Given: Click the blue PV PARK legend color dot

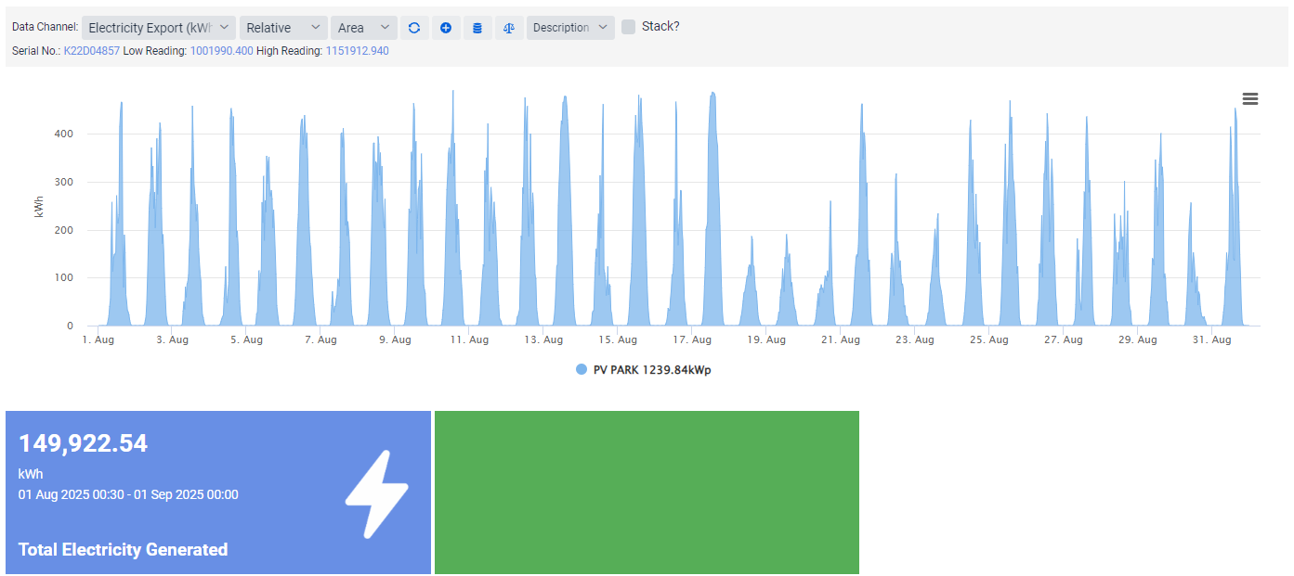Looking at the screenshot, I should [582, 369].
